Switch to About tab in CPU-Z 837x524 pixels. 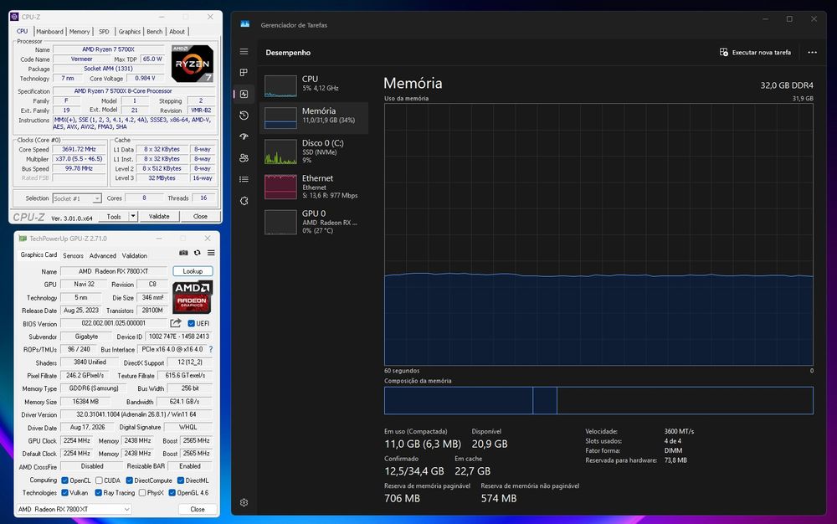click(177, 32)
